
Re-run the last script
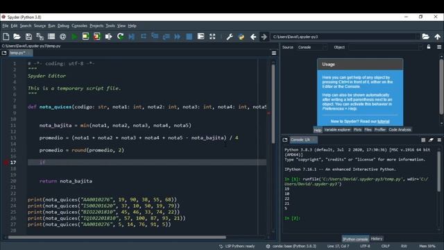pyautogui.click(x=120, y=37)
